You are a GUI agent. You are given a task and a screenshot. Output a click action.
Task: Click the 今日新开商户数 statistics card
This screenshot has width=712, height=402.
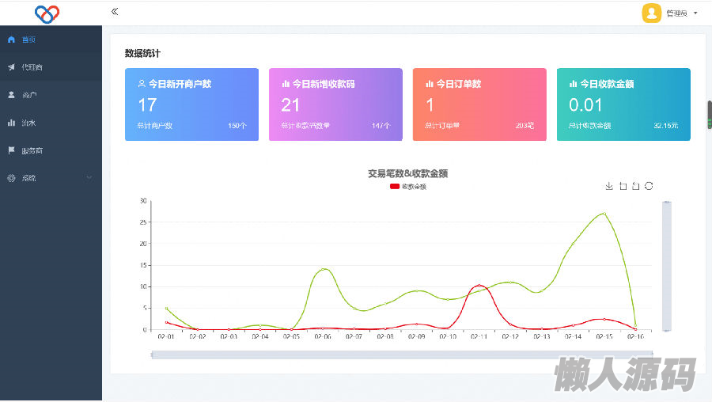point(191,104)
